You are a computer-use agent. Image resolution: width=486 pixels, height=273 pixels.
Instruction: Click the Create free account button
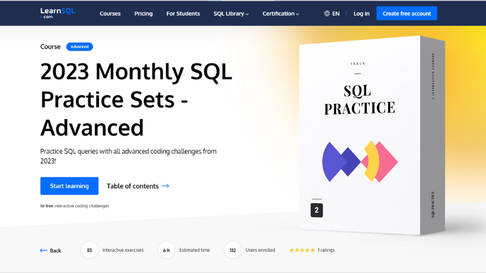click(406, 13)
